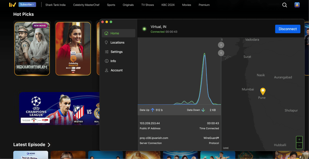Open the search magnifier icon on Sony LIV
309x159 pixels.
click(285, 5)
